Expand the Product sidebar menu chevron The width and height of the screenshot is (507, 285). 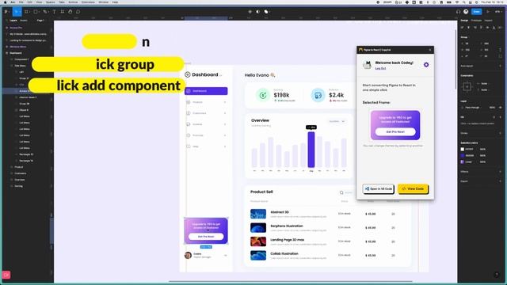(225, 102)
